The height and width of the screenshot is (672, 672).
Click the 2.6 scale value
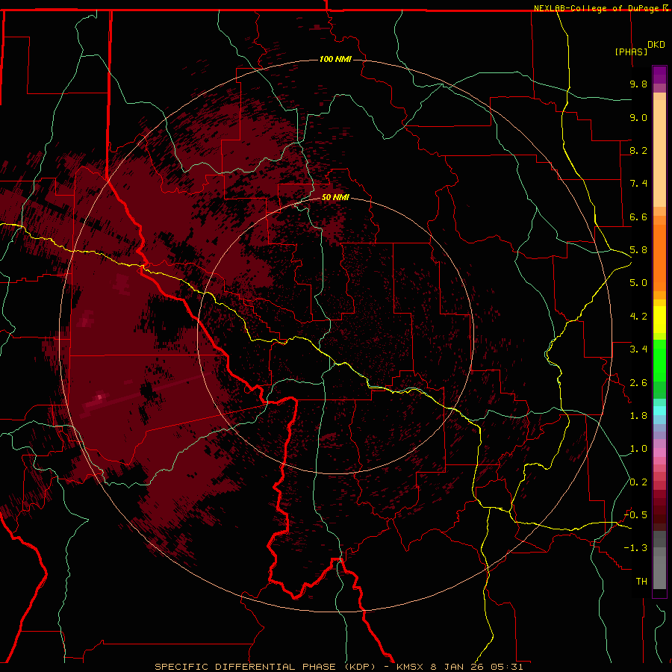(x=638, y=383)
